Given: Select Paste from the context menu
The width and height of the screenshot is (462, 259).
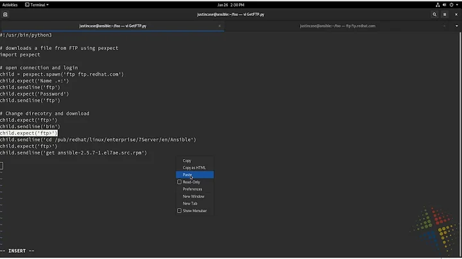Looking at the screenshot, I should (x=187, y=174).
